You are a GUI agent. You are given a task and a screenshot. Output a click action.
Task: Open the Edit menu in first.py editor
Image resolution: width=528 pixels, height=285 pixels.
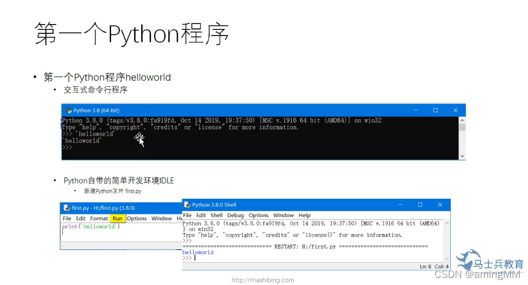click(x=80, y=218)
